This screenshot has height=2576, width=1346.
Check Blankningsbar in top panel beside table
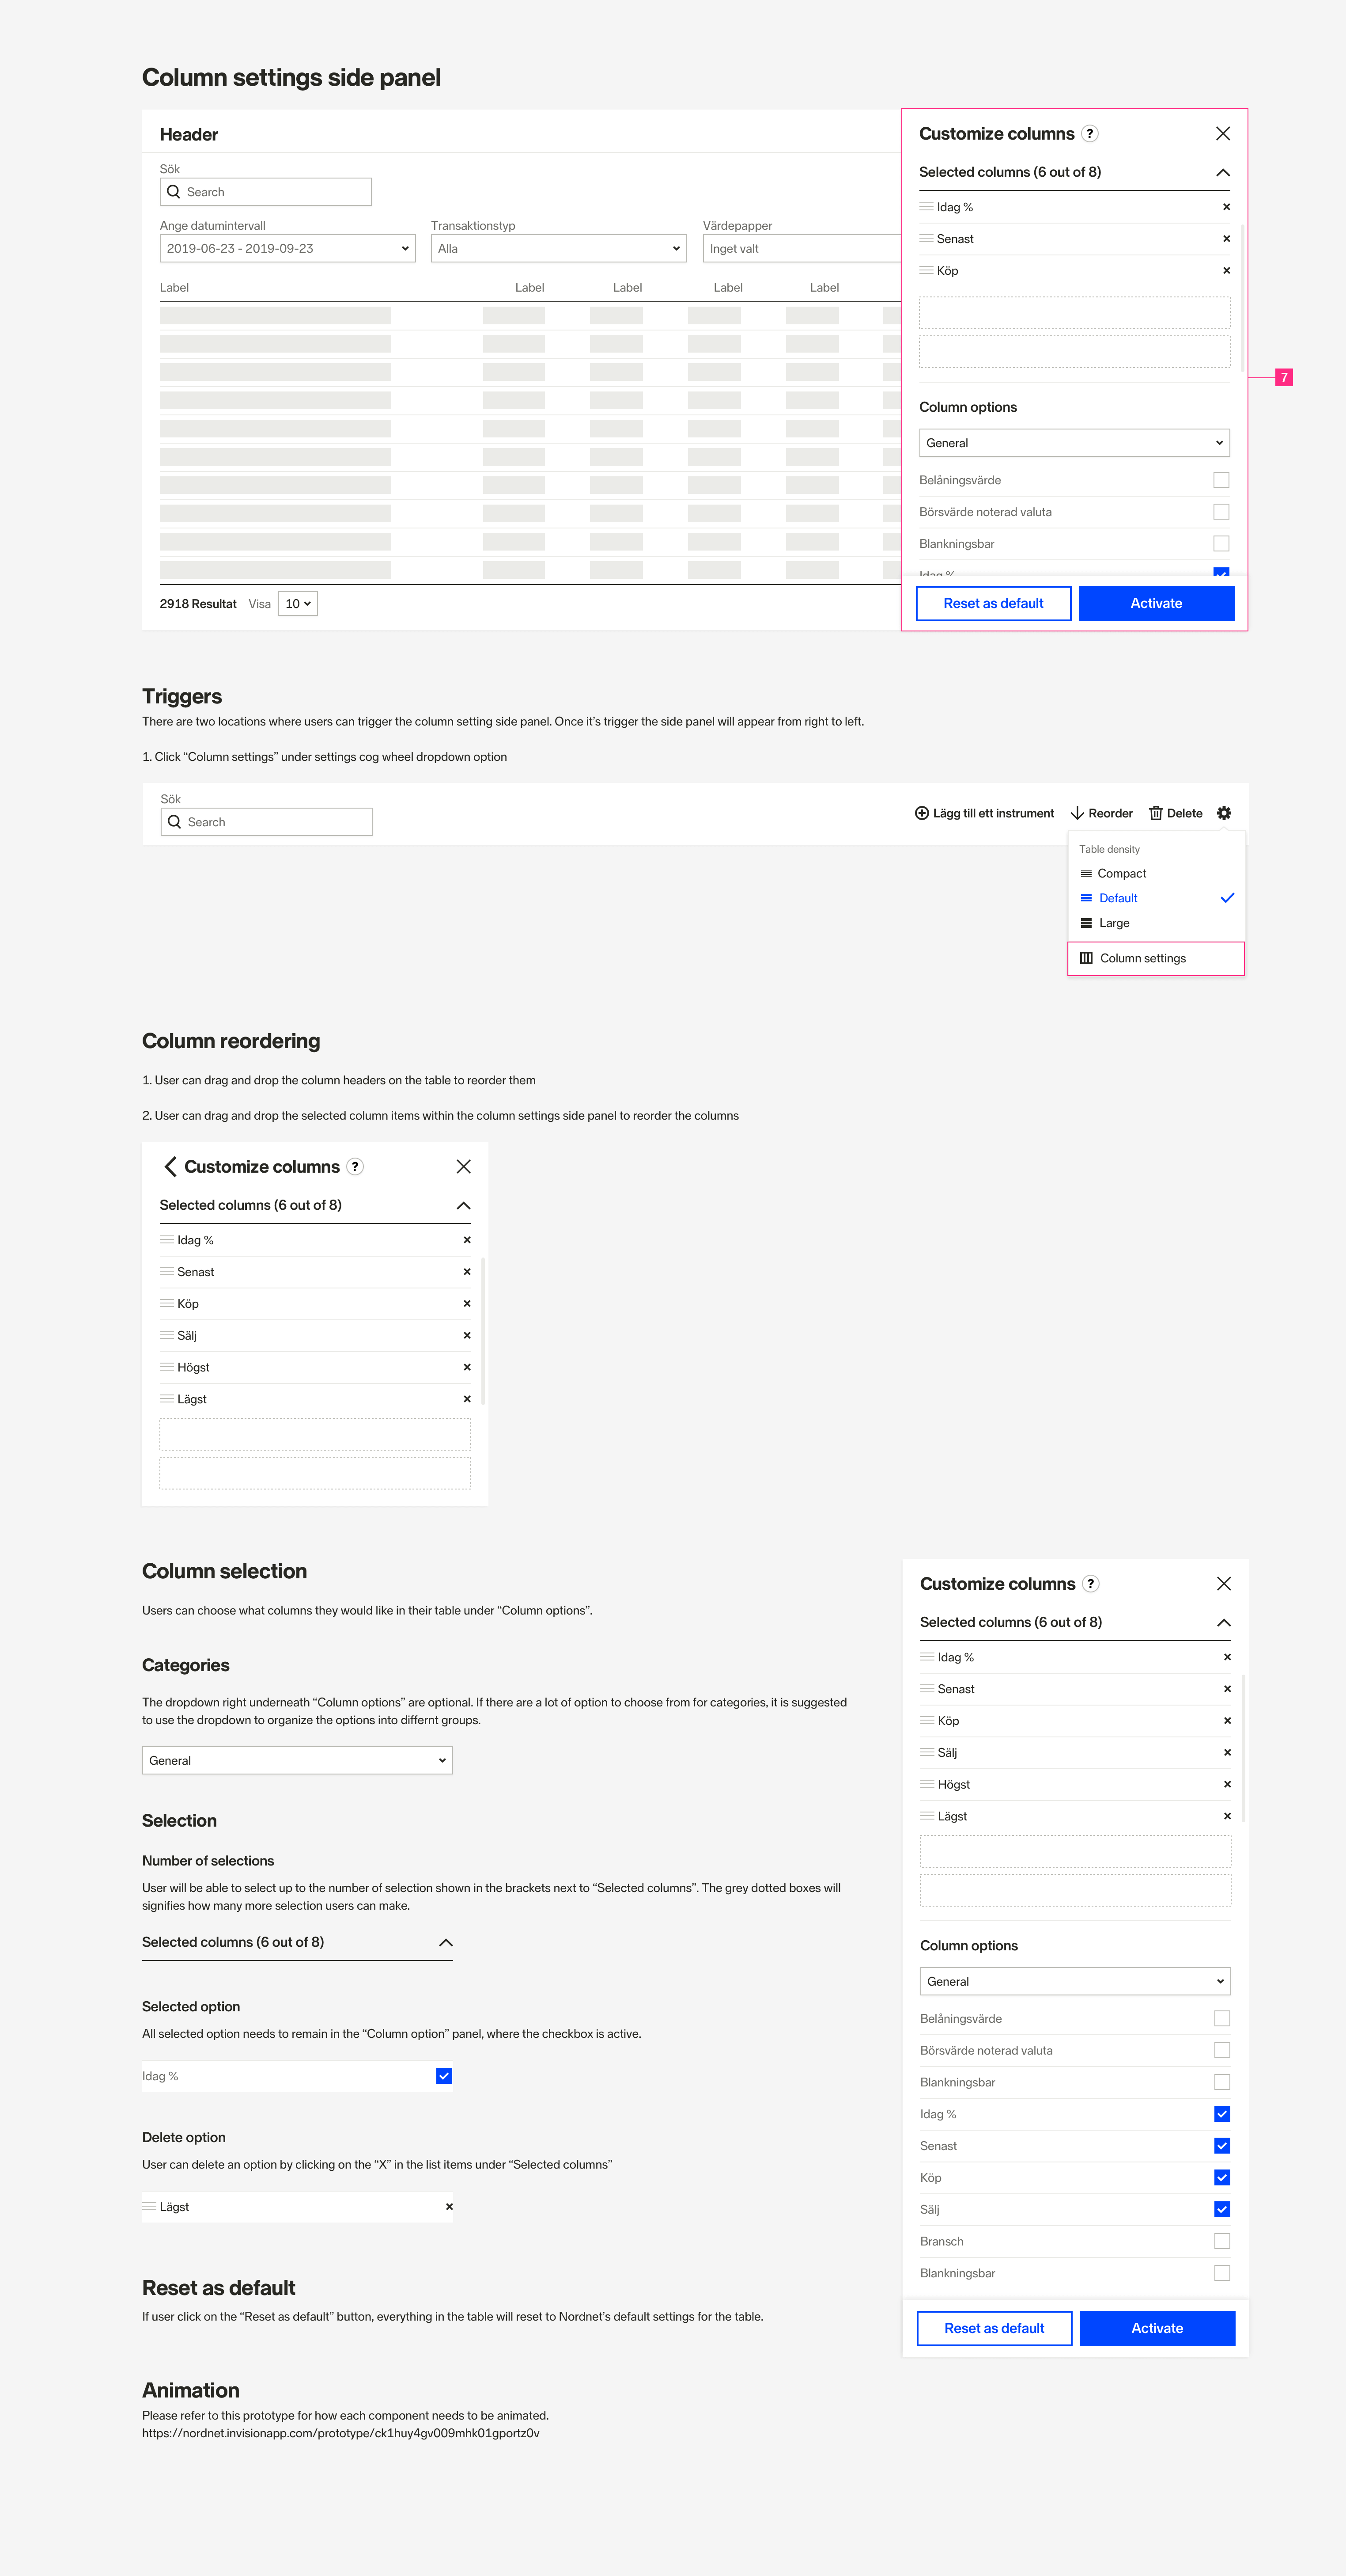click(x=1221, y=544)
